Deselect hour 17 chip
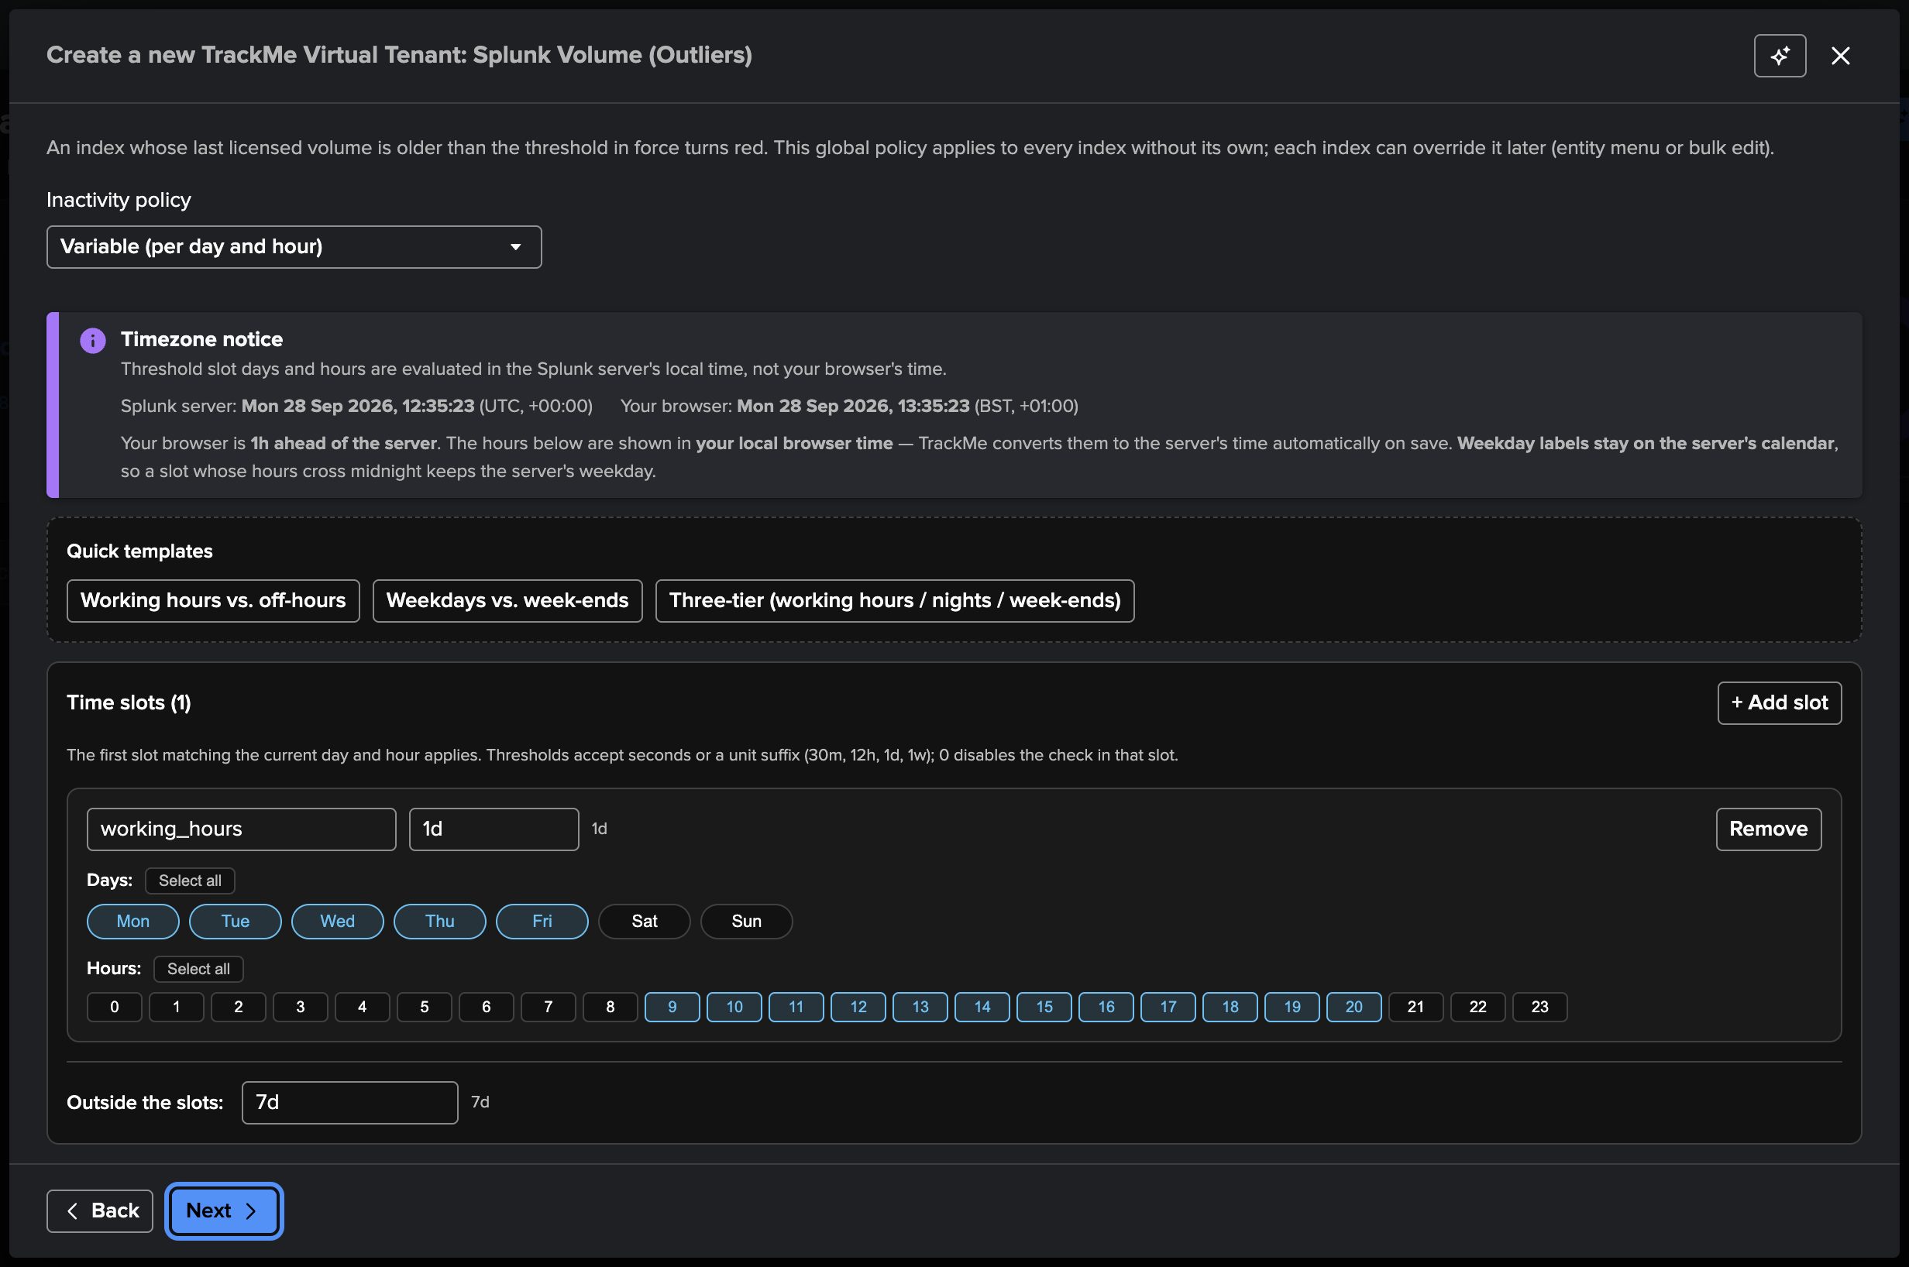1909x1267 pixels. click(x=1168, y=1007)
